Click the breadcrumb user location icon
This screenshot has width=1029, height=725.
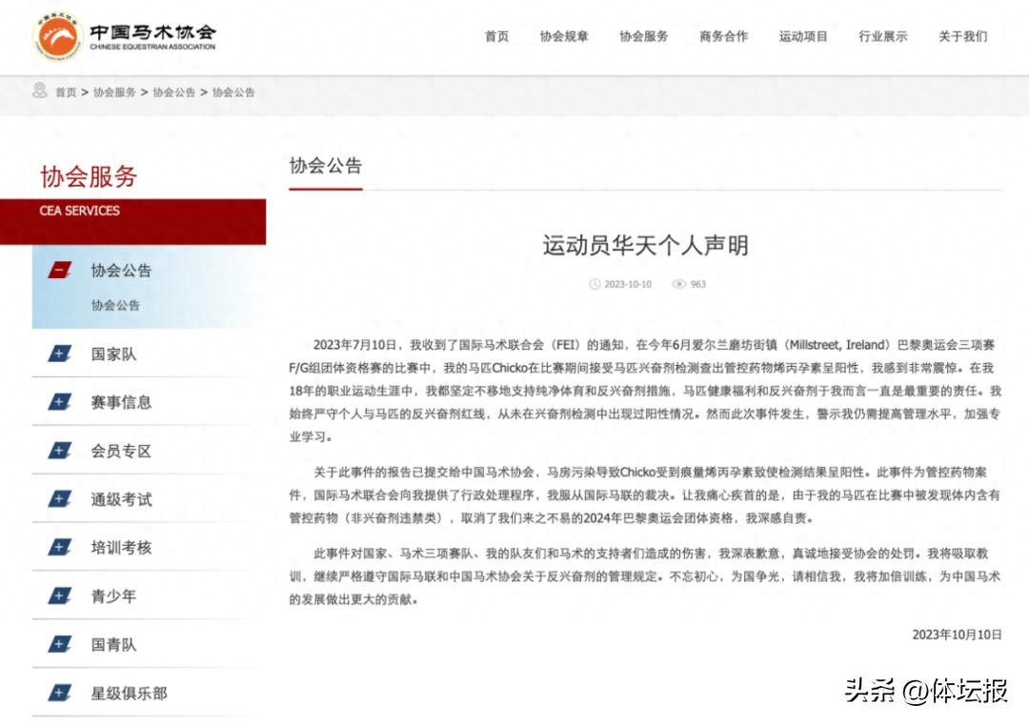(x=39, y=91)
